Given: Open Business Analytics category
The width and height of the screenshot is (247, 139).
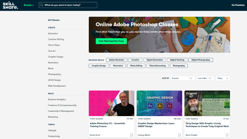Looking at the screenshot, I should (57, 99).
